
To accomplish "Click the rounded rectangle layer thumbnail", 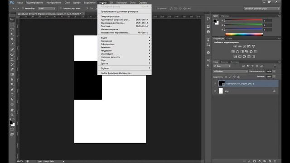I will (222, 83).
